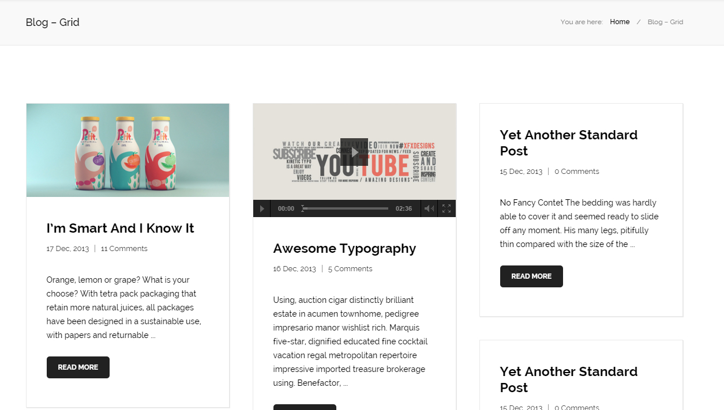724x410 pixels.
Task: Open second "Yet Another Standard Post" title
Action: pos(568,379)
